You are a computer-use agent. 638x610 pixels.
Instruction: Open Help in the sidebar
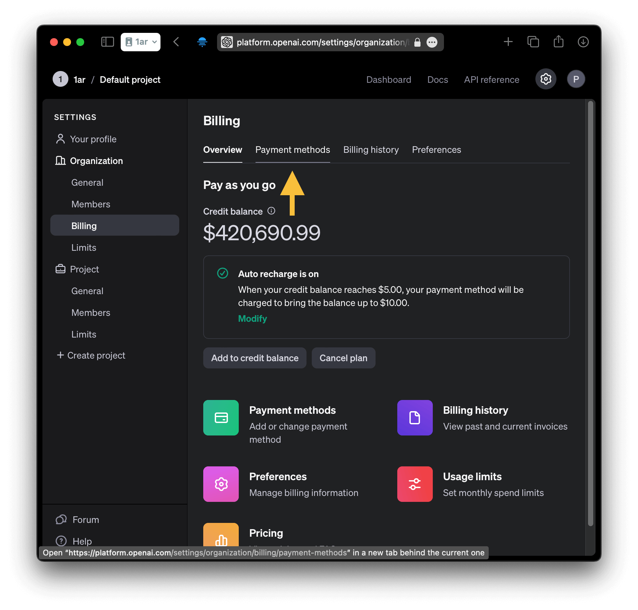pos(74,541)
